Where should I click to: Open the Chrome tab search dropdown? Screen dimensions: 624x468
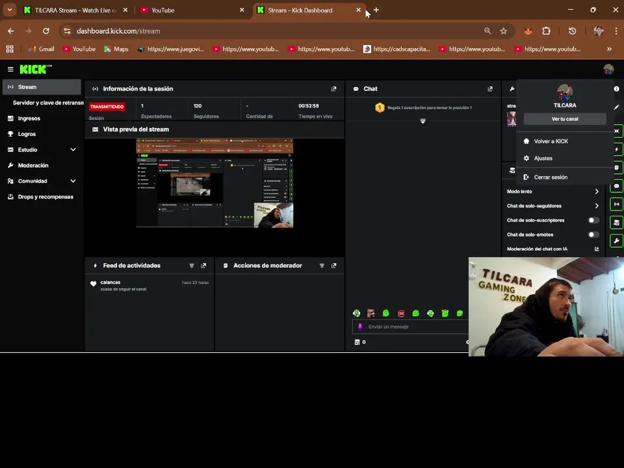click(x=10, y=10)
